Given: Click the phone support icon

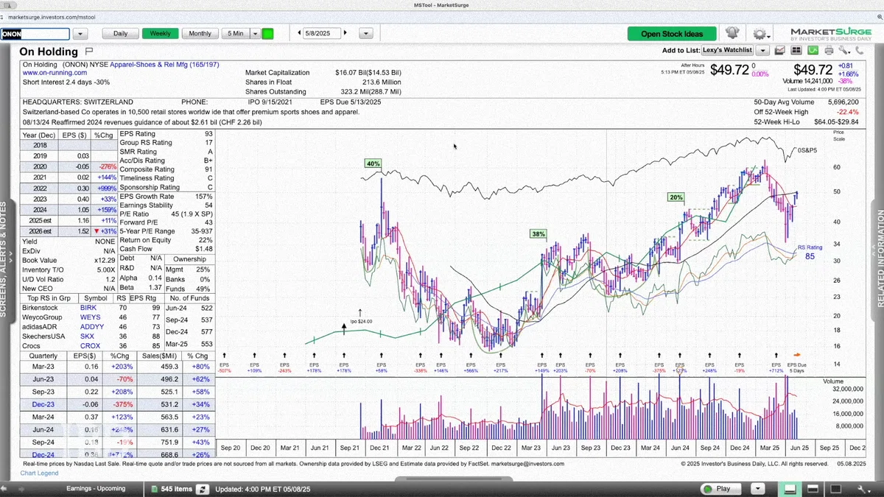Looking at the screenshot, I should point(860,51).
